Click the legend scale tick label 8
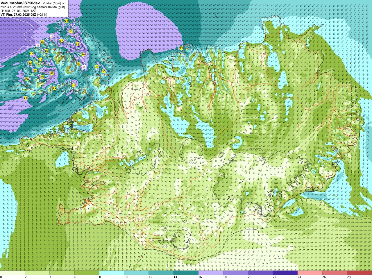 pyautogui.click(x=100, y=277)
